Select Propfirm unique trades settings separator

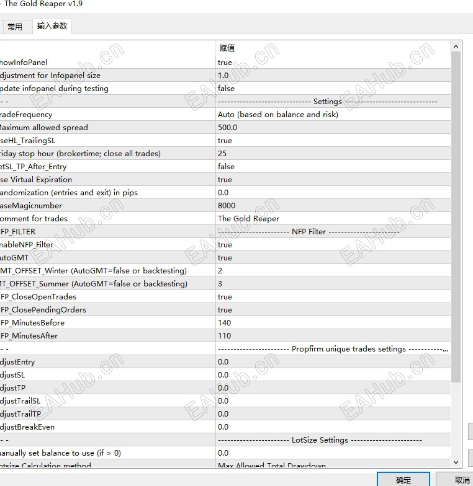coord(333,348)
